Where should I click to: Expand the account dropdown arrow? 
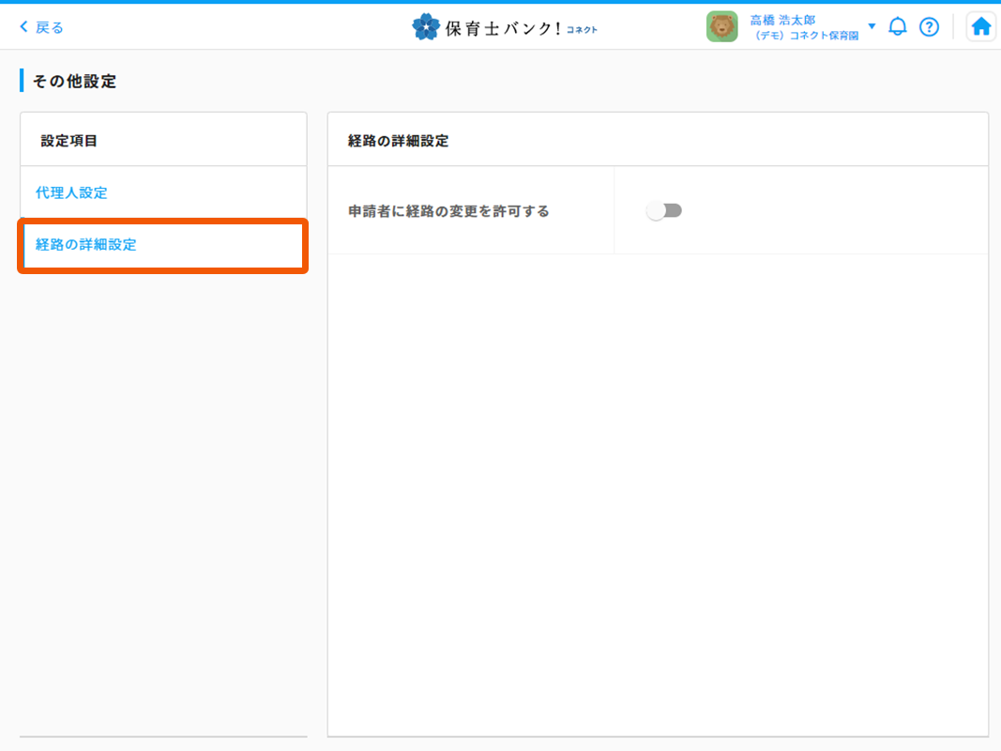872,26
